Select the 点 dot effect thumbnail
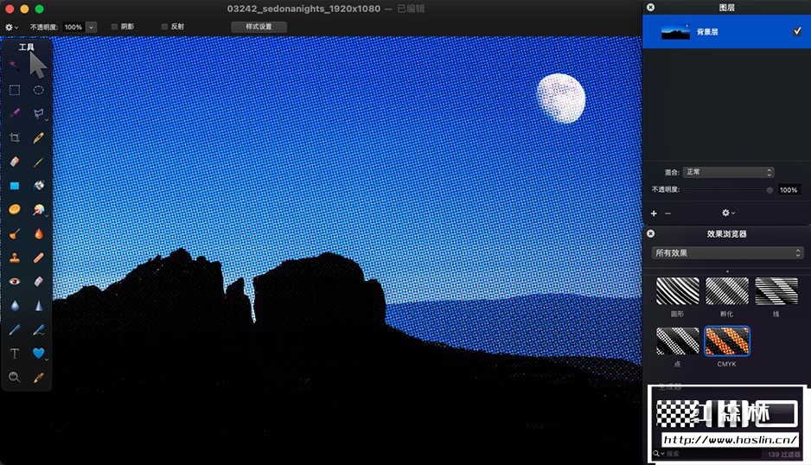The image size is (811, 465). pos(678,341)
